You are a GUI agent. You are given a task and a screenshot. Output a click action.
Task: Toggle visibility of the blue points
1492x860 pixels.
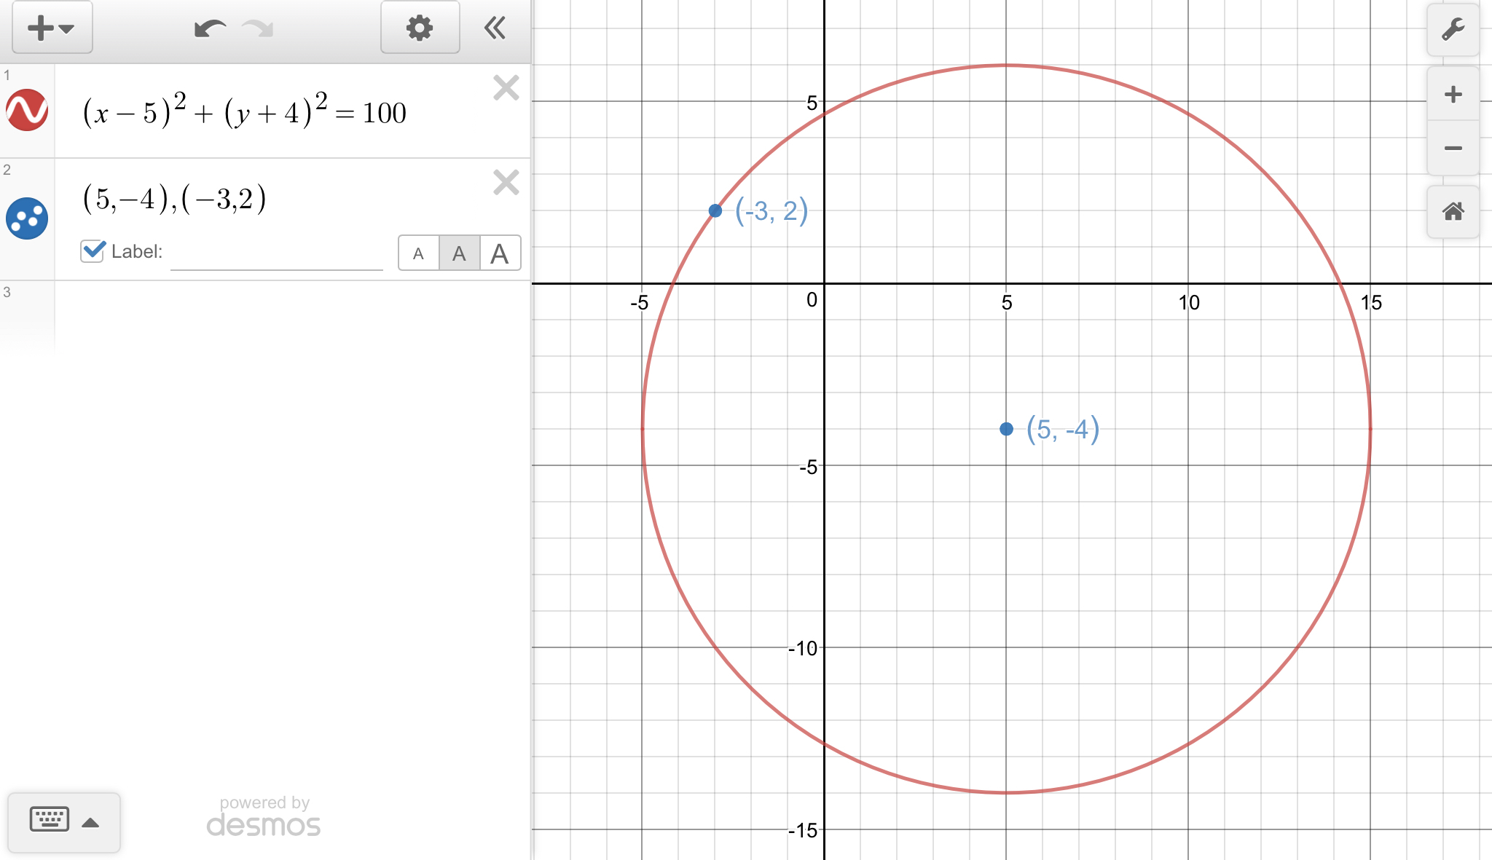click(27, 218)
